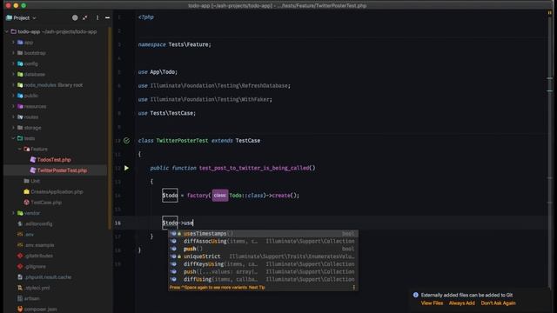Collapse the todo-app root folder

tap(7, 31)
